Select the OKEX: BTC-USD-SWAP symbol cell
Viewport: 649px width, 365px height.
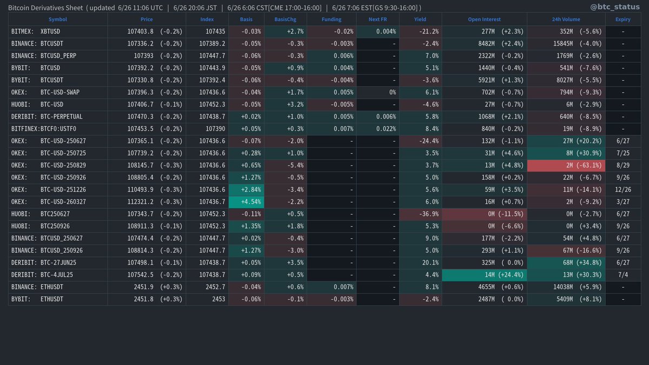coord(58,92)
